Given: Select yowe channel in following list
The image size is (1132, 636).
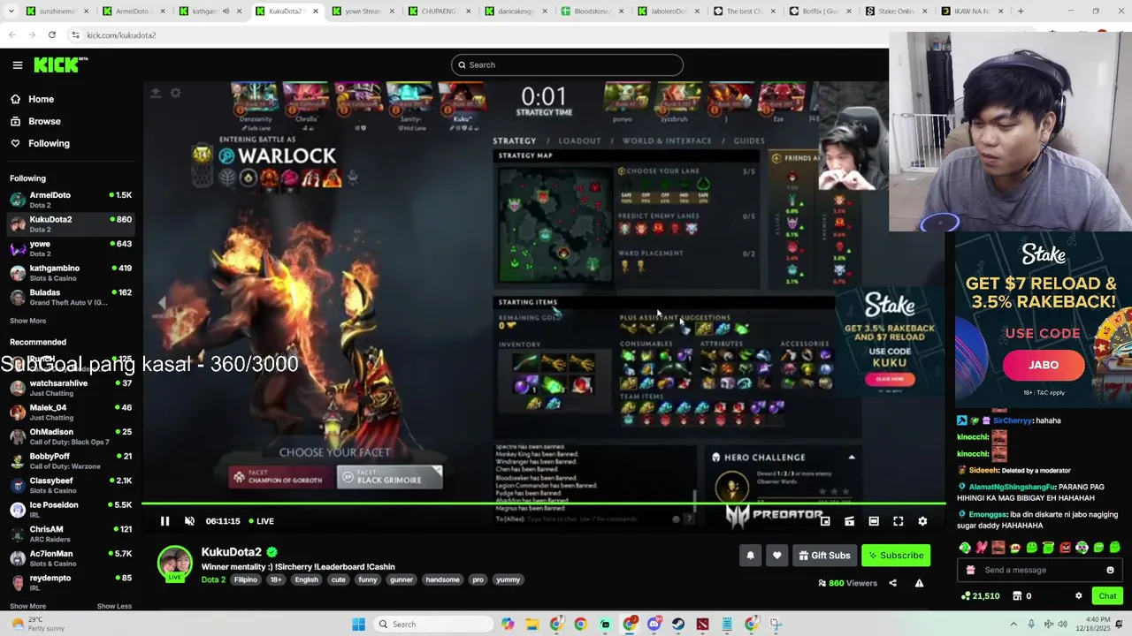Looking at the screenshot, I should pos(71,248).
